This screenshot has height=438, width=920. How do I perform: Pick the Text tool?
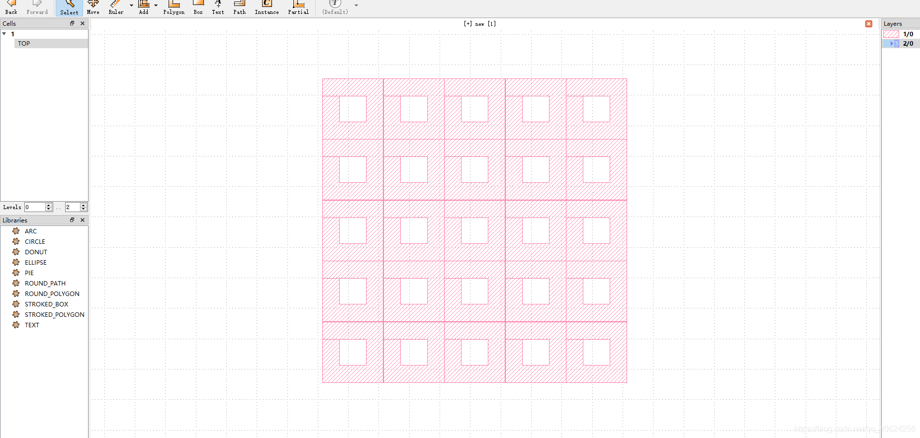point(218,7)
